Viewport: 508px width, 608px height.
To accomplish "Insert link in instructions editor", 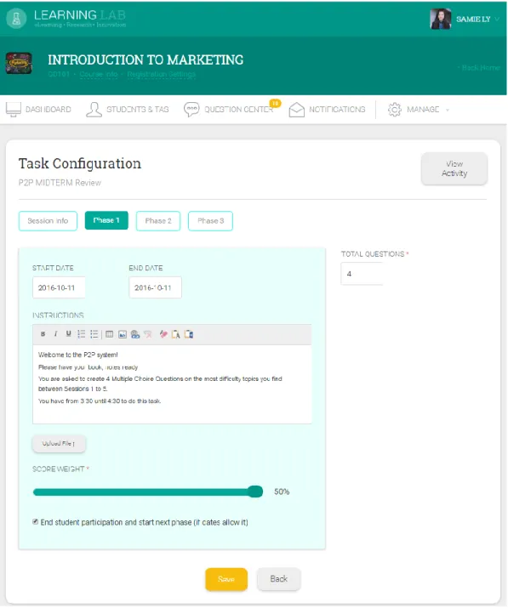I will [135, 334].
